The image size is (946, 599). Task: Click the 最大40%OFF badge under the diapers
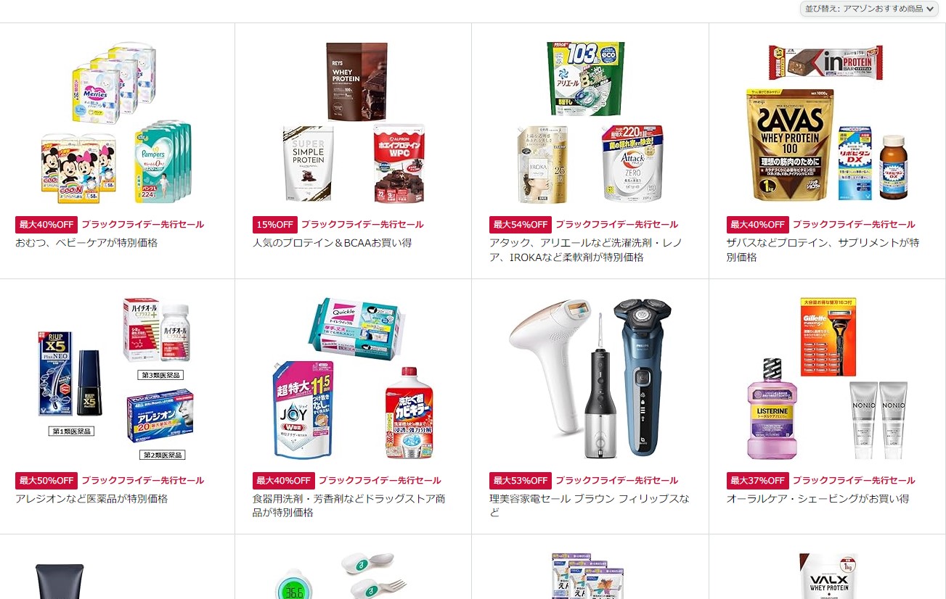tap(46, 225)
